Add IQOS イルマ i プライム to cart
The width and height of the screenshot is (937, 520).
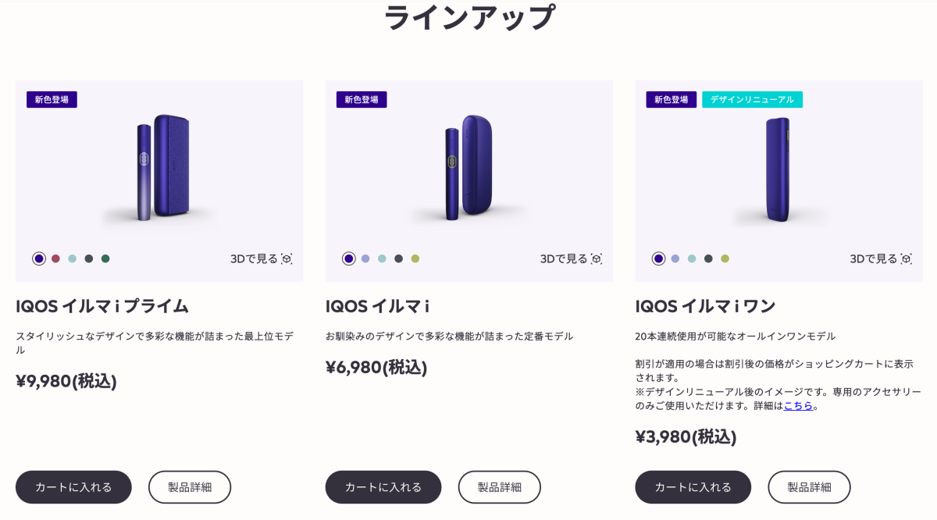pyautogui.click(x=73, y=486)
